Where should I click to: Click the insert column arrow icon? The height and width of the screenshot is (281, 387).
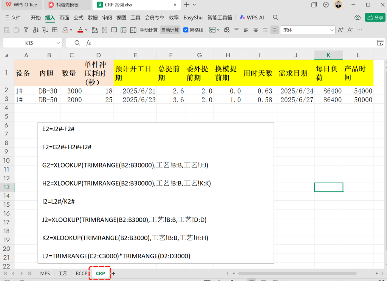tap(133, 30)
